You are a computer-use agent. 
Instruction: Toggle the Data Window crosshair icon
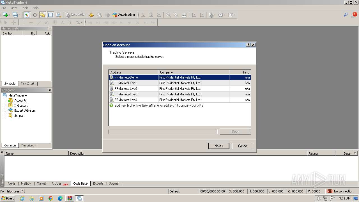click(x=35, y=15)
